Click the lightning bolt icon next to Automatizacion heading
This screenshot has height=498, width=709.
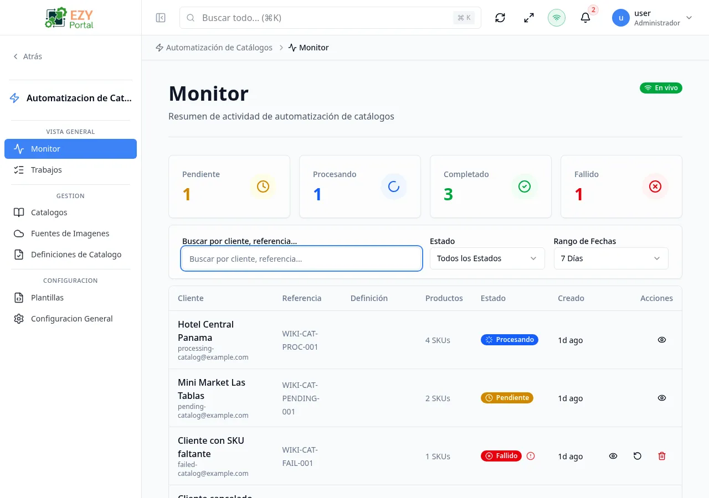14,98
